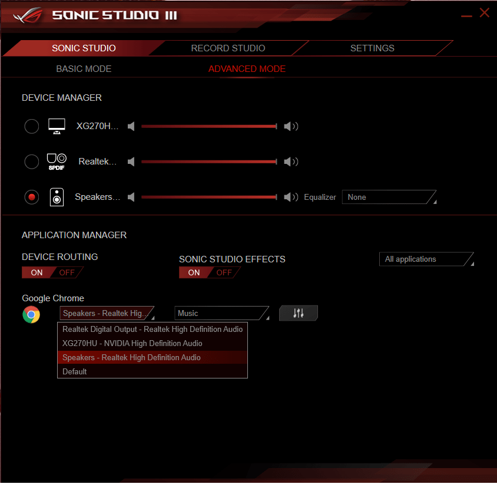The image size is (497, 484).
Task: Click the Equalizer label
Action: click(320, 197)
